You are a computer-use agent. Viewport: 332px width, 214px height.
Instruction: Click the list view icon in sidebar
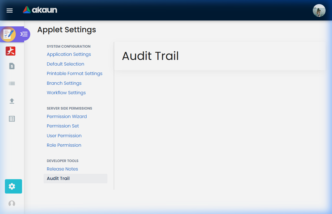[x=12, y=83]
